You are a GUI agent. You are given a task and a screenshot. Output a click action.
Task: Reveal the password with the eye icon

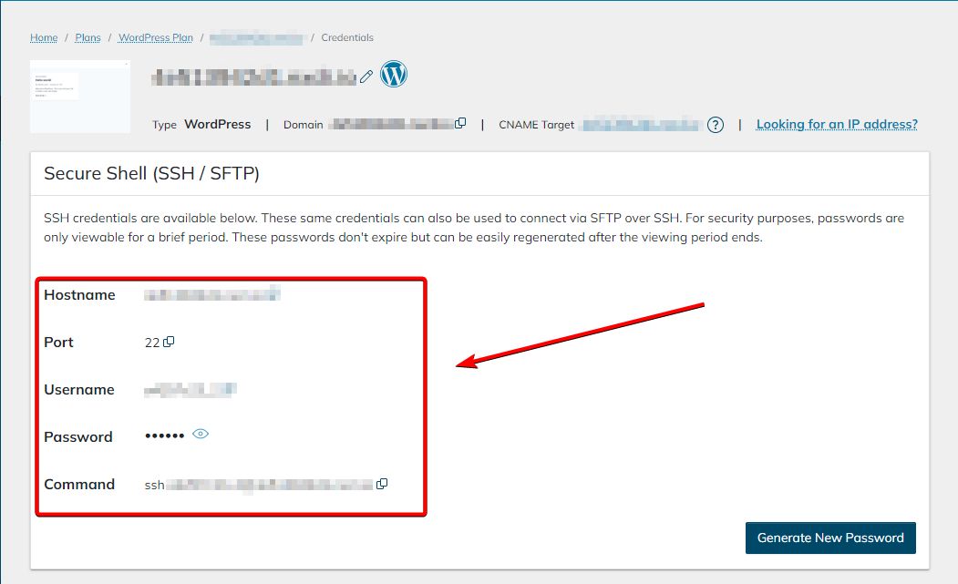[200, 434]
